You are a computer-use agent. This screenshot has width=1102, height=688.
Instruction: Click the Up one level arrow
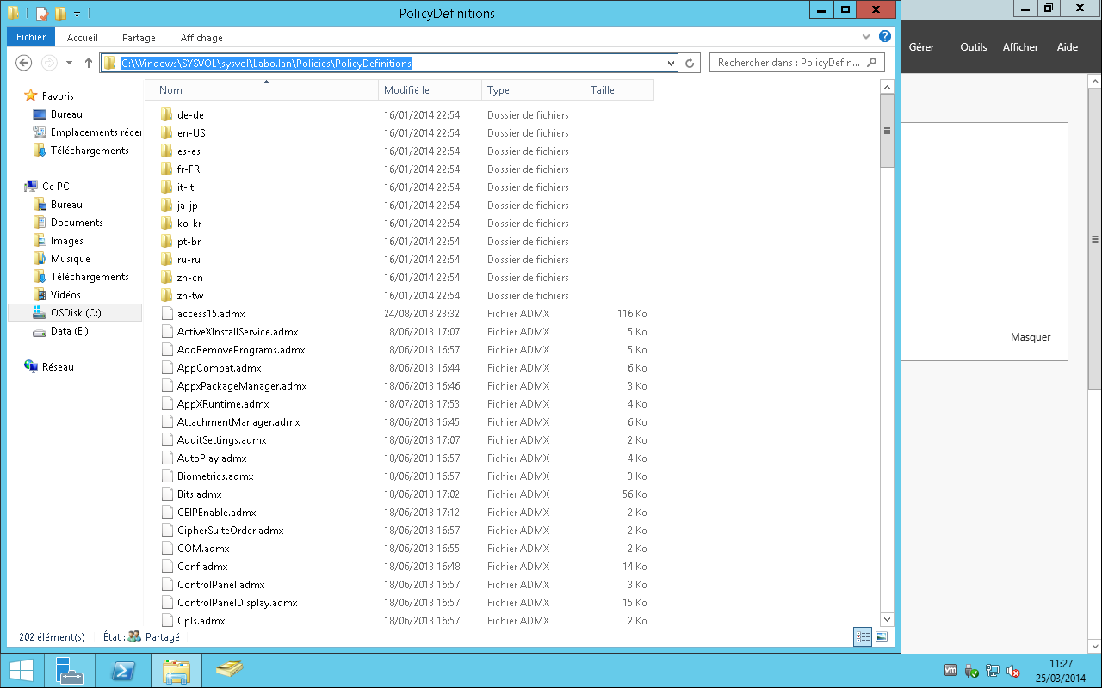click(x=89, y=63)
